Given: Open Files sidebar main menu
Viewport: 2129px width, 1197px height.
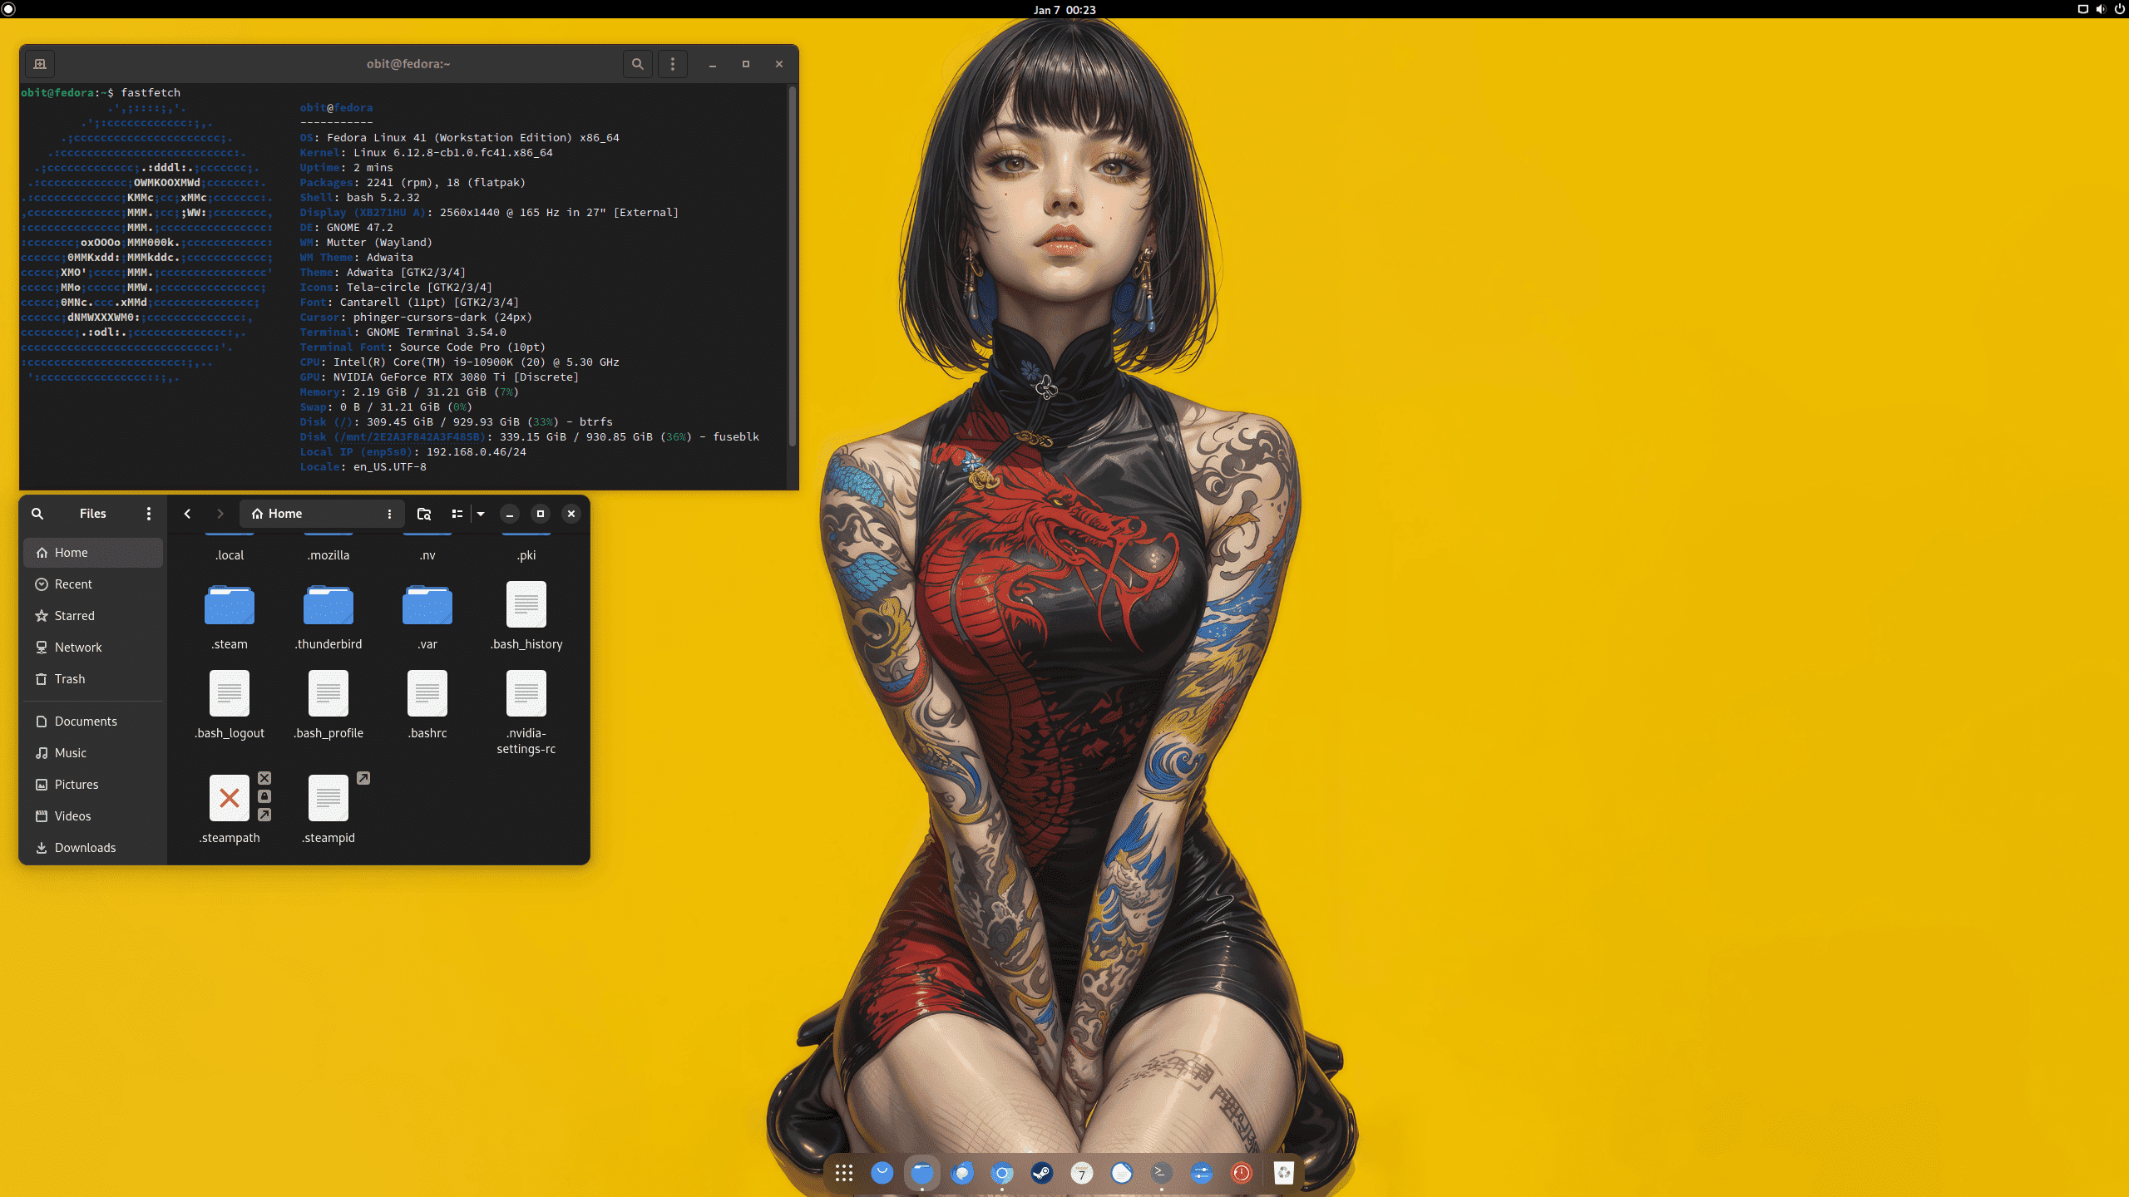Looking at the screenshot, I should tap(149, 514).
